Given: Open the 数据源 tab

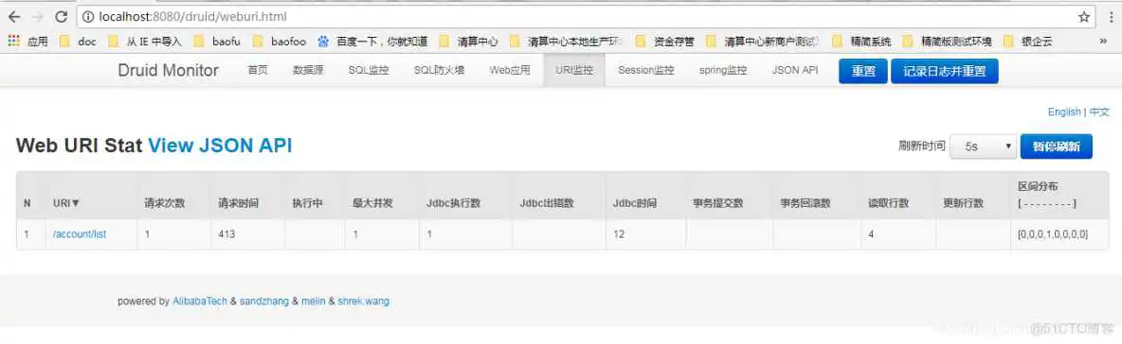Looking at the screenshot, I should [x=308, y=71].
